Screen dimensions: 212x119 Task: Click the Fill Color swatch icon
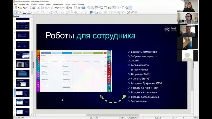pyautogui.click(x=29, y=12)
